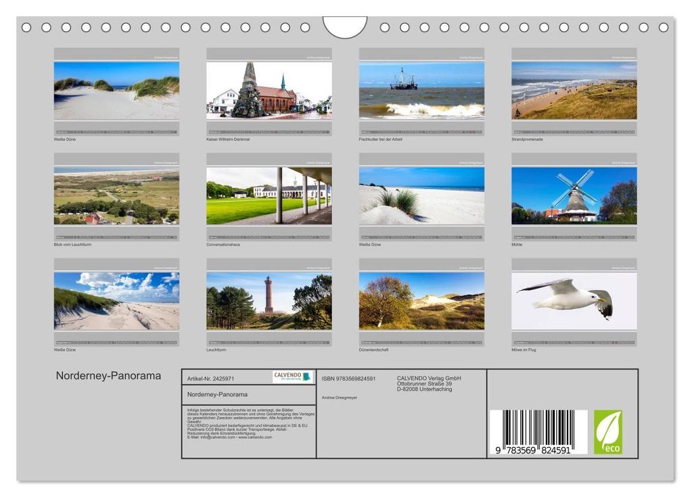Click the caption 'Dünenlandschaft'
Viewport: 690px width, 497px height.
click(373, 350)
